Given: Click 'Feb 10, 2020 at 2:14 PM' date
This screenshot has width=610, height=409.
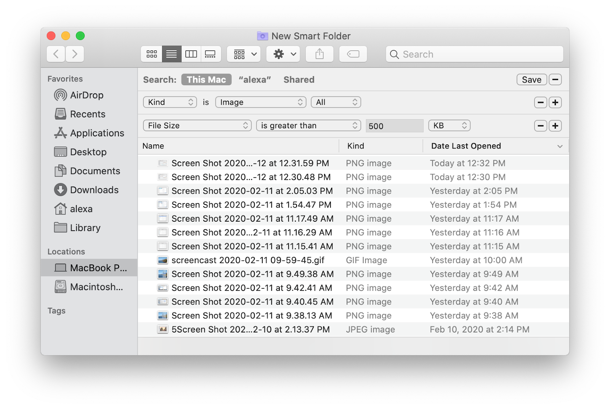Looking at the screenshot, I should (x=480, y=329).
